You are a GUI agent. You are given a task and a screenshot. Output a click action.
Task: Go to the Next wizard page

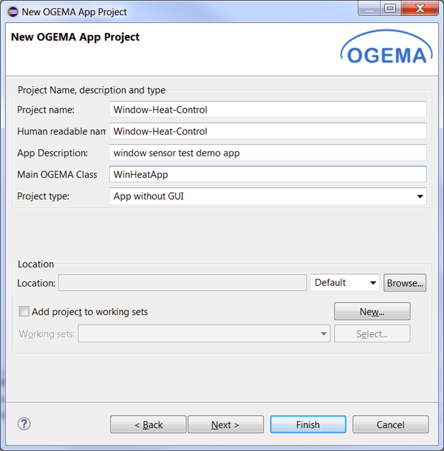click(x=225, y=424)
